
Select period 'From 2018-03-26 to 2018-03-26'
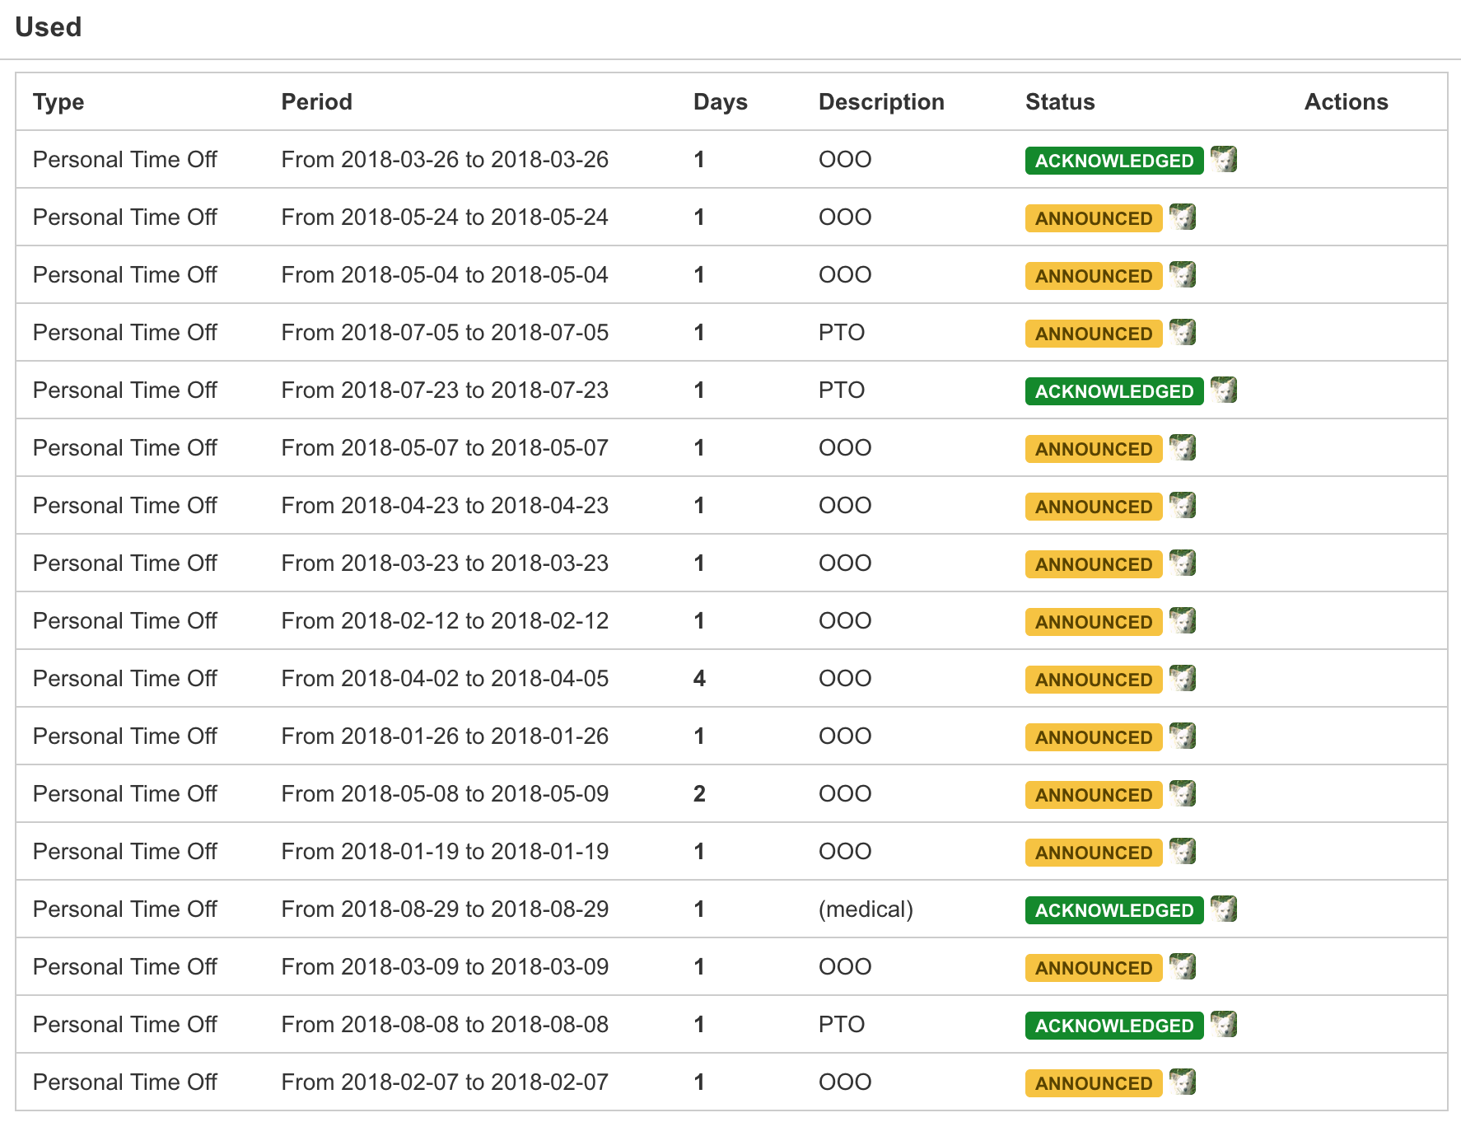445,159
